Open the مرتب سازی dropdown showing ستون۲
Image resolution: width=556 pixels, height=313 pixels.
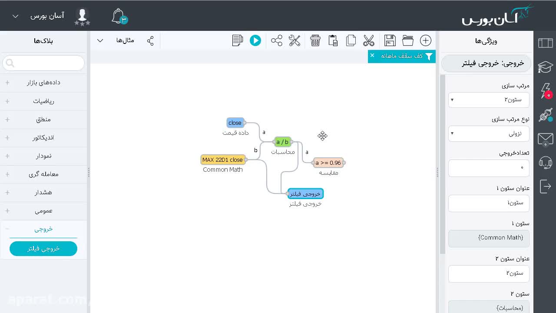(489, 100)
